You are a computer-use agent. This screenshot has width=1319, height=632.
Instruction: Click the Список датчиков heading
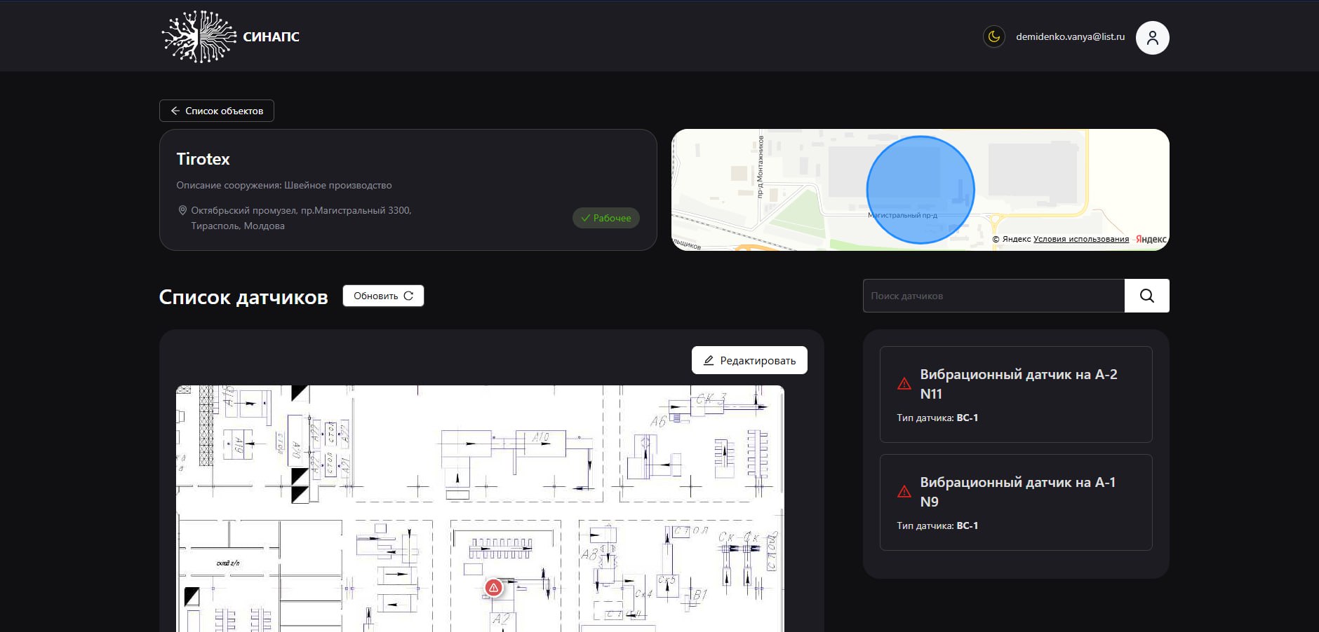point(243,297)
